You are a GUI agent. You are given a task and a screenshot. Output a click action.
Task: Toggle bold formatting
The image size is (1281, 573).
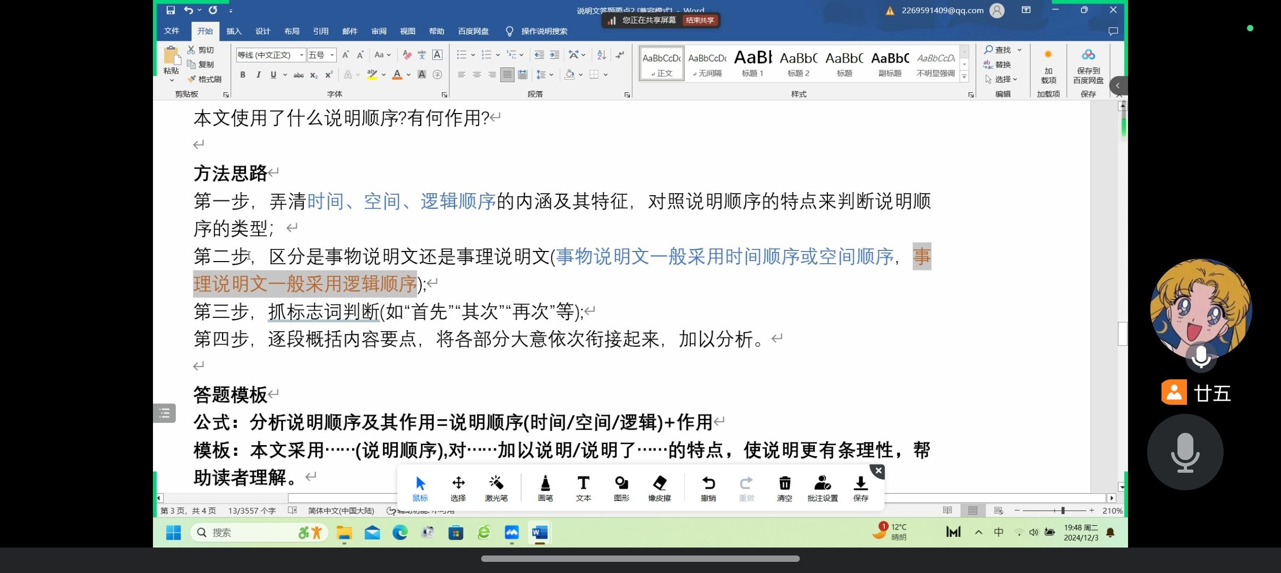coord(243,75)
